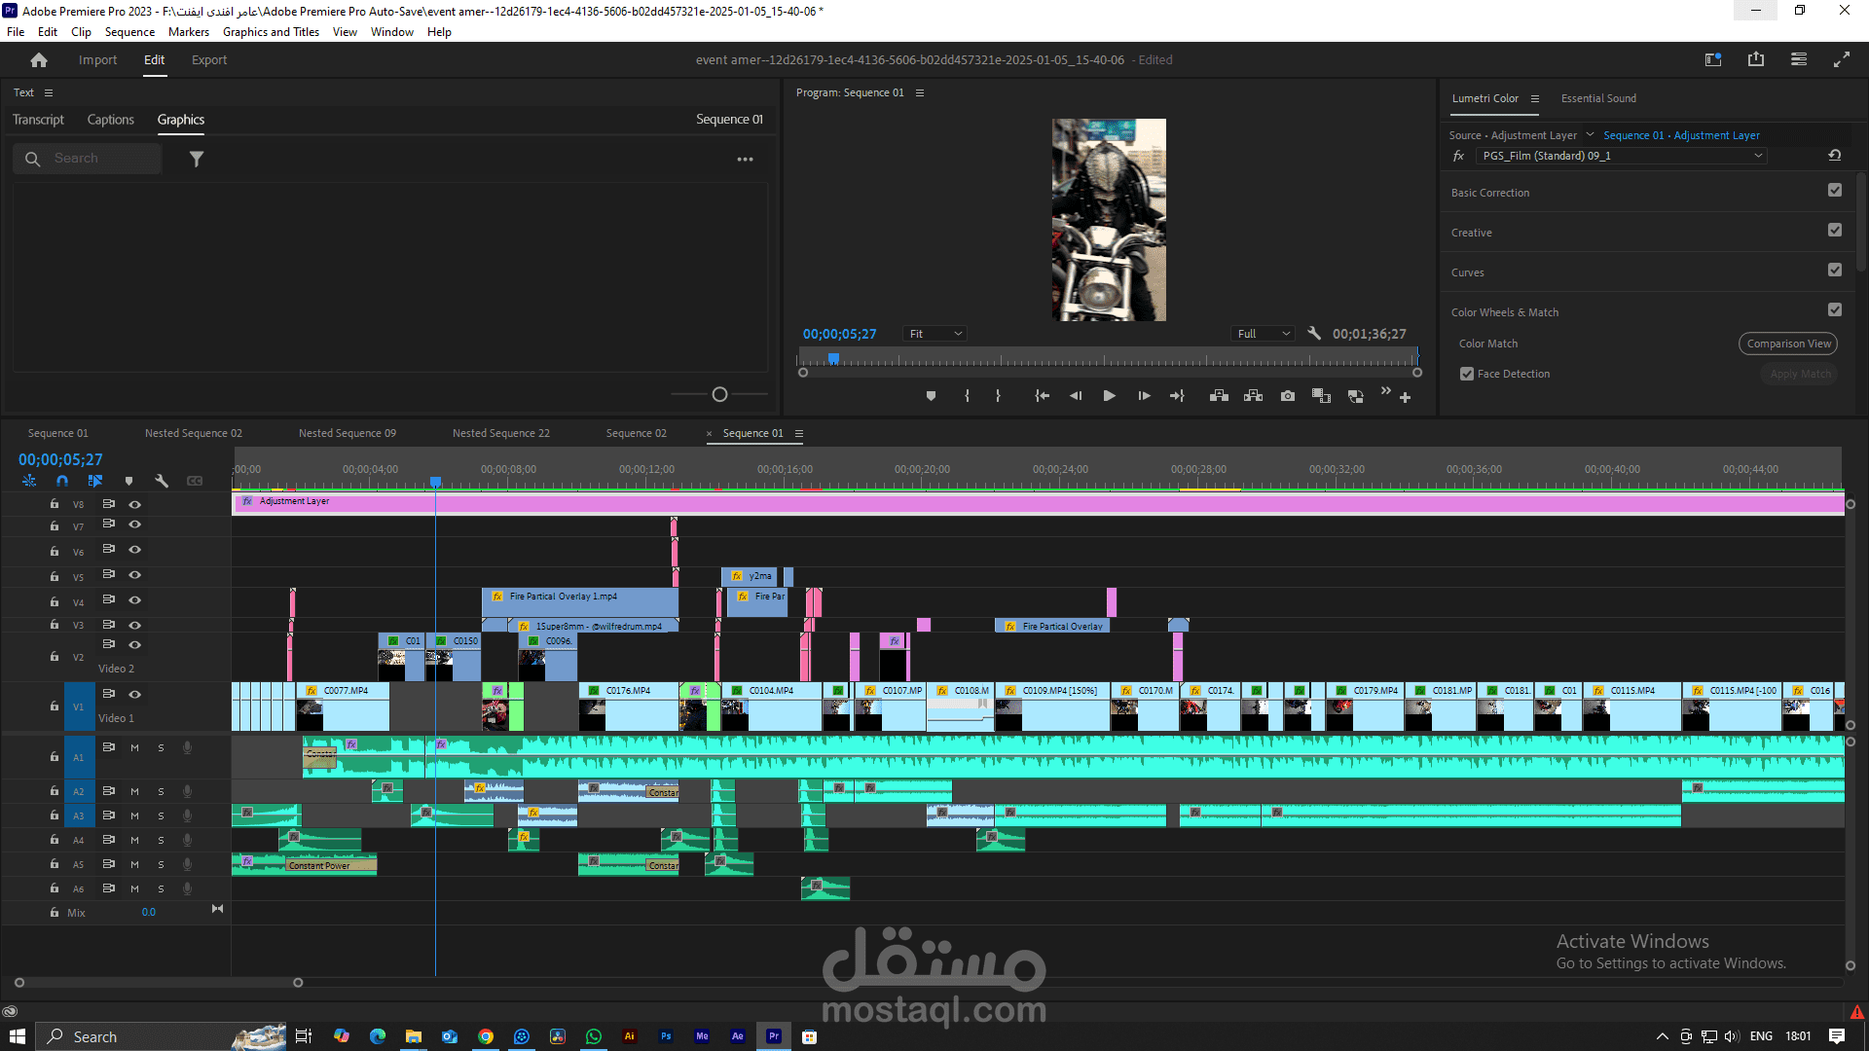1869x1051 pixels.
Task: Open timeline display settings wrench icon
Action: pos(162,481)
